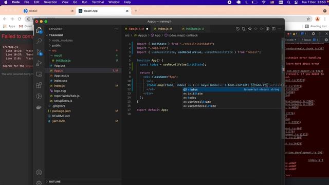Open DevTools settings gear

pyautogui.click(x=313, y=33)
